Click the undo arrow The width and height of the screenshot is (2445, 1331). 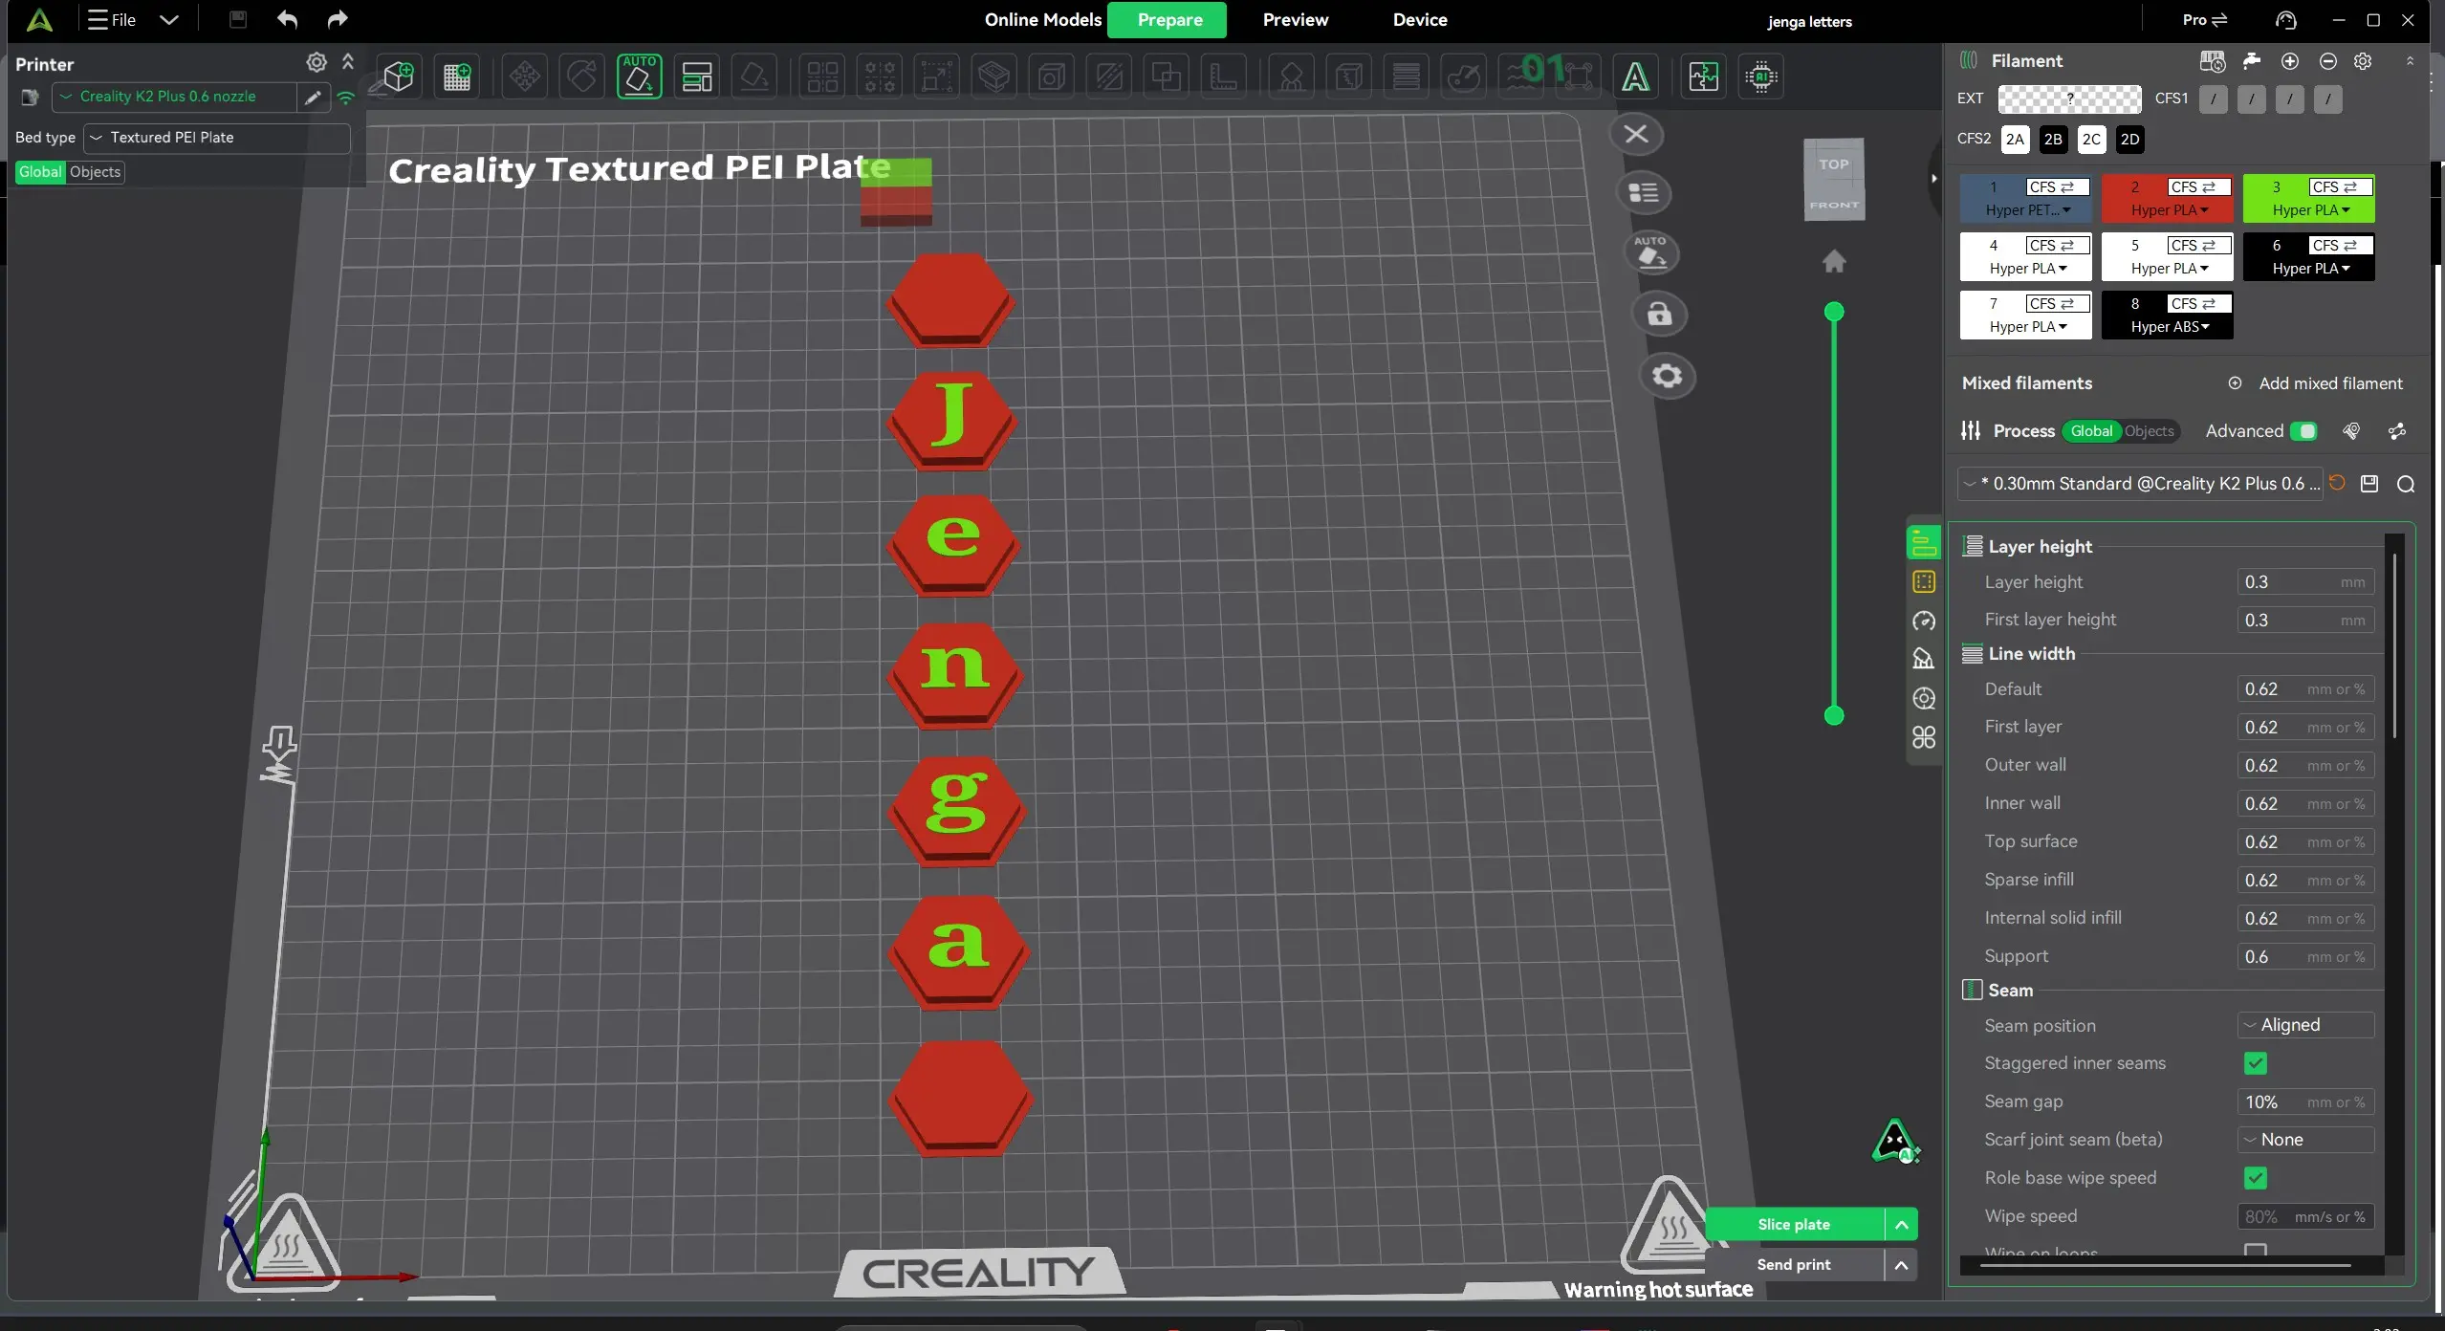click(x=287, y=19)
